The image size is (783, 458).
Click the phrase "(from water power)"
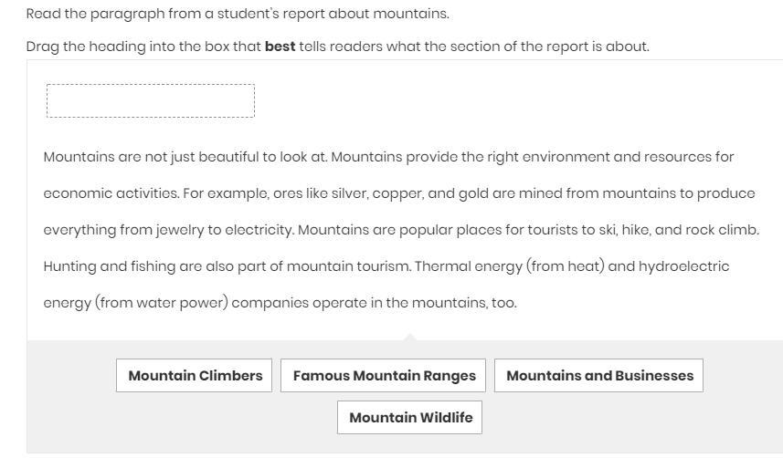[x=161, y=303]
